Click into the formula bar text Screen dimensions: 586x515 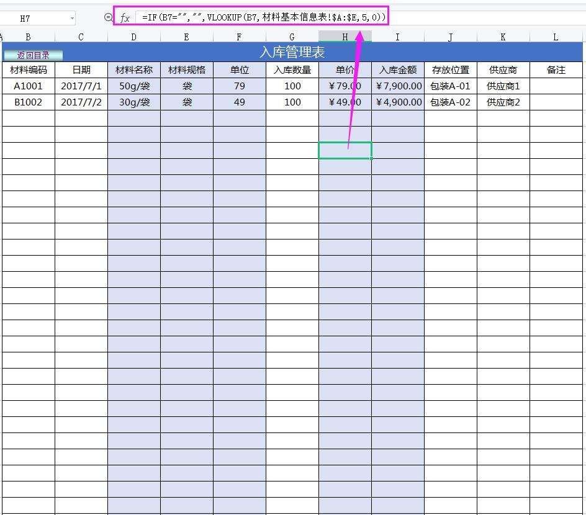263,17
